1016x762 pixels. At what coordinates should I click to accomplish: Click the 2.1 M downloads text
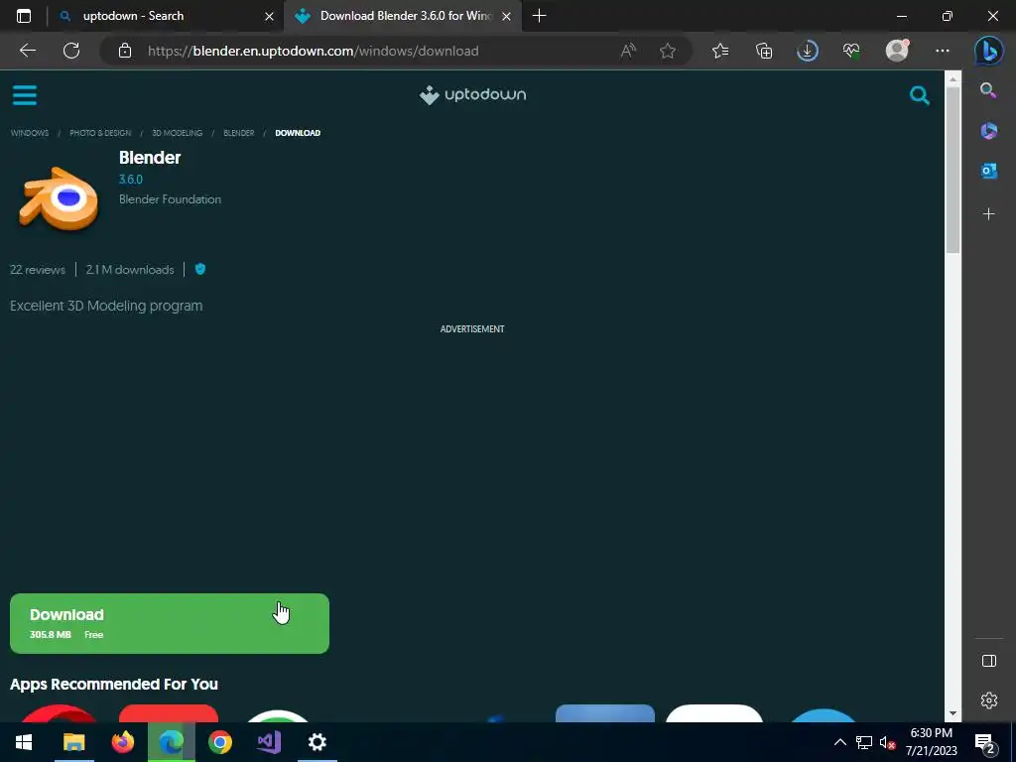pos(130,270)
